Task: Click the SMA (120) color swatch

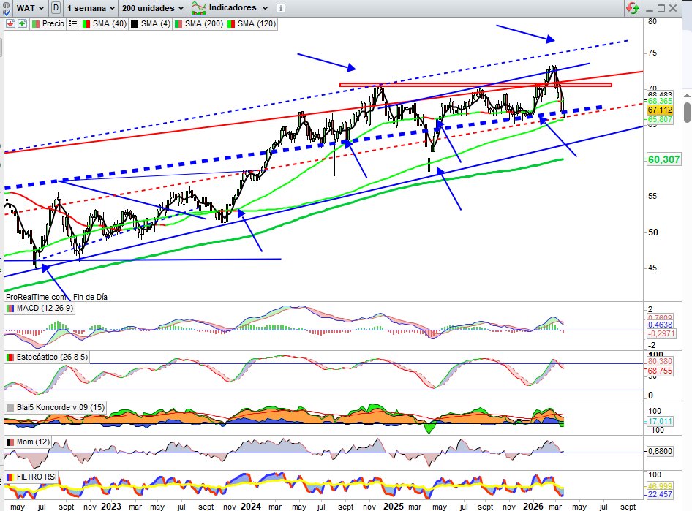Action: coord(231,24)
